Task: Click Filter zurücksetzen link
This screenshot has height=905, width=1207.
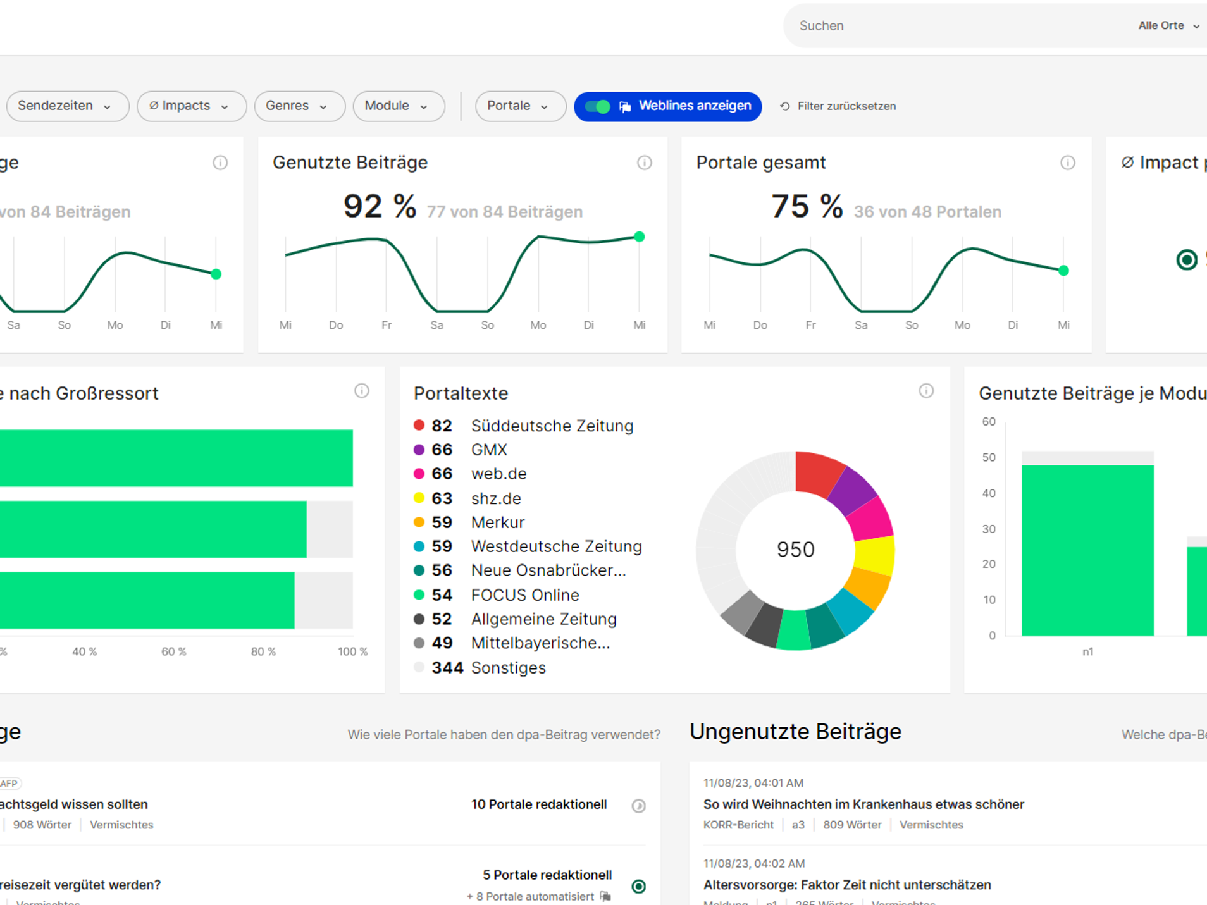Action: pyautogui.click(x=846, y=106)
